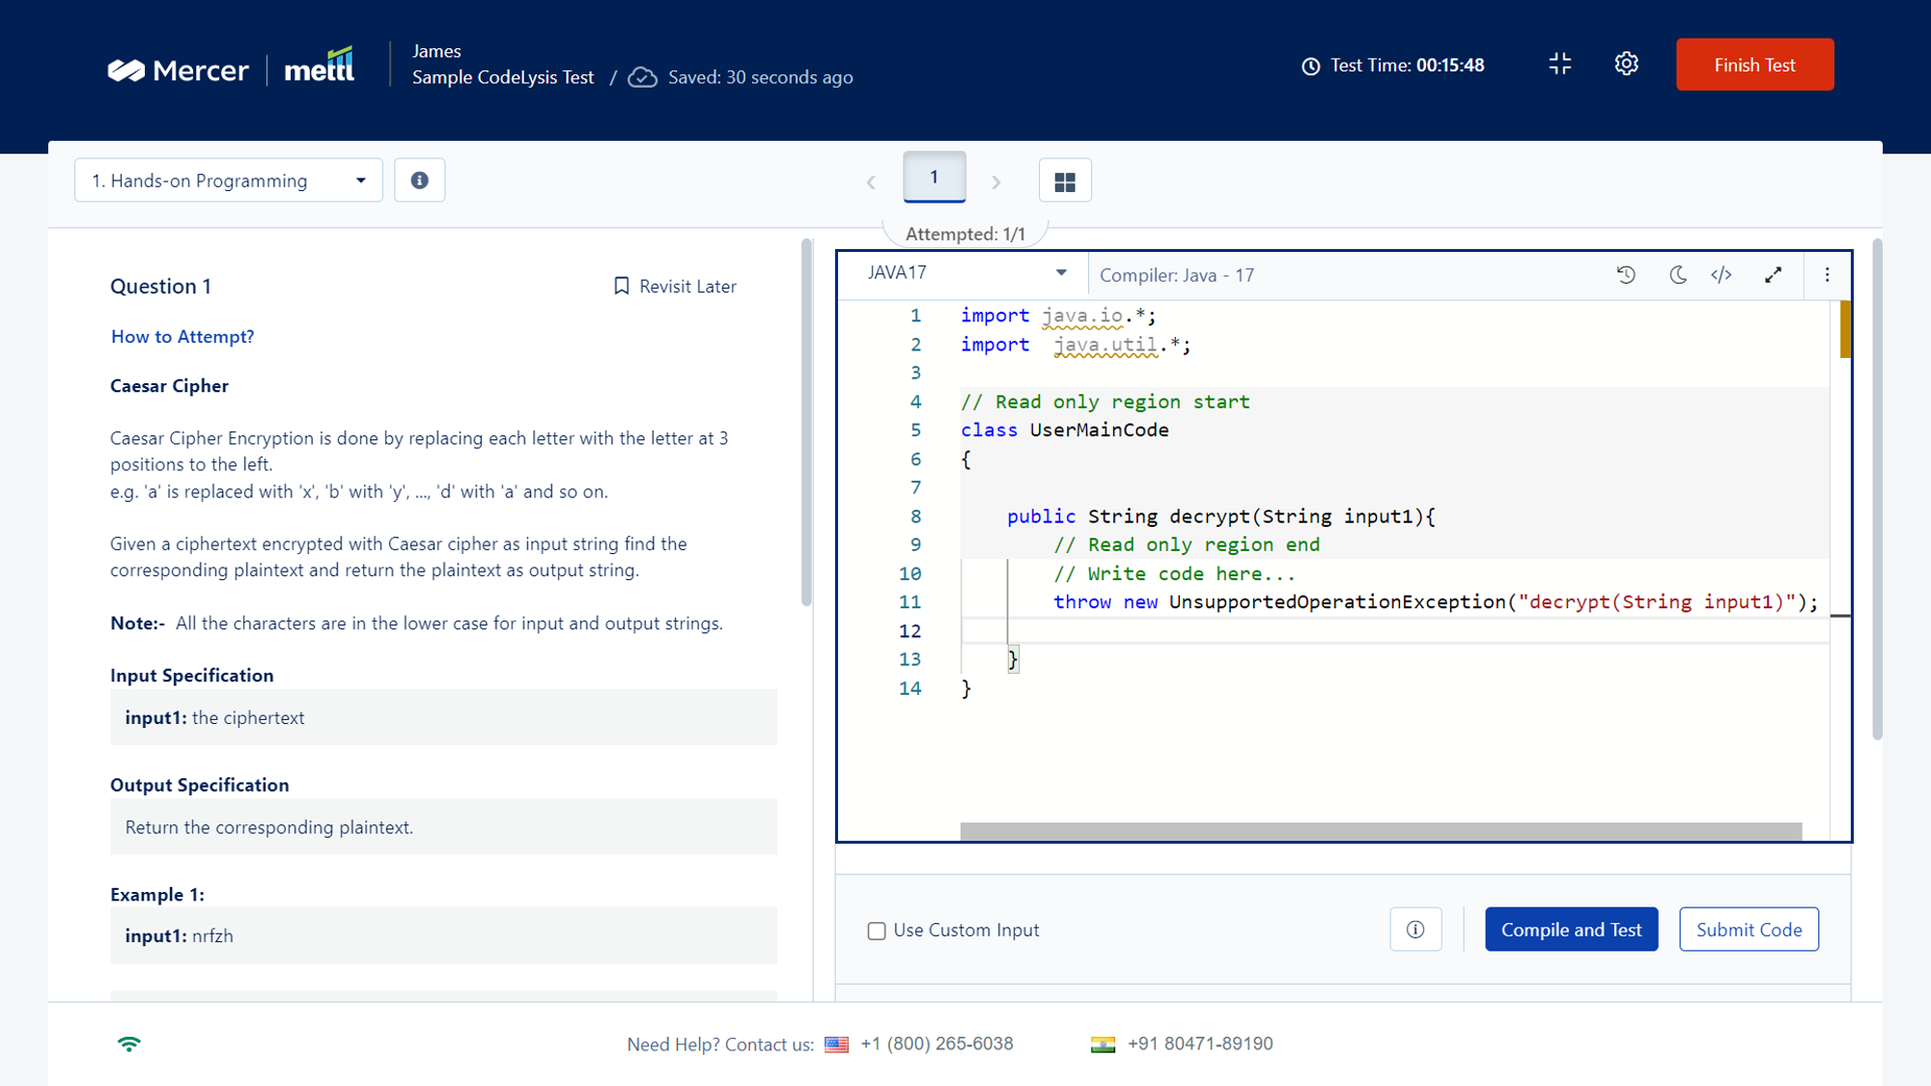Click the Mercer logo
Image resolution: width=1931 pixels, height=1086 pixels.
click(178, 70)
